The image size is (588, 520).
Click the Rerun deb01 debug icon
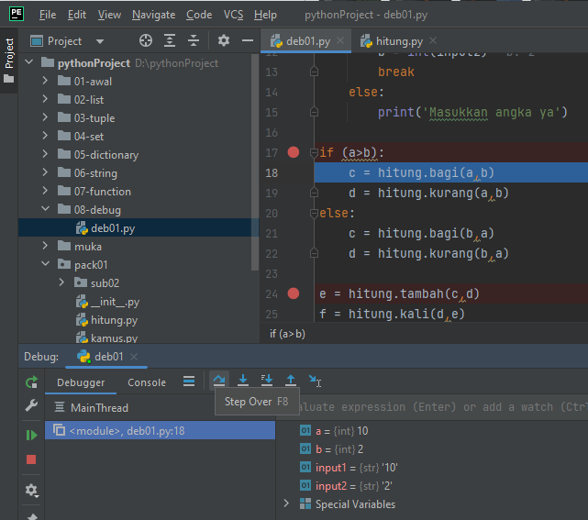[31, 382]
